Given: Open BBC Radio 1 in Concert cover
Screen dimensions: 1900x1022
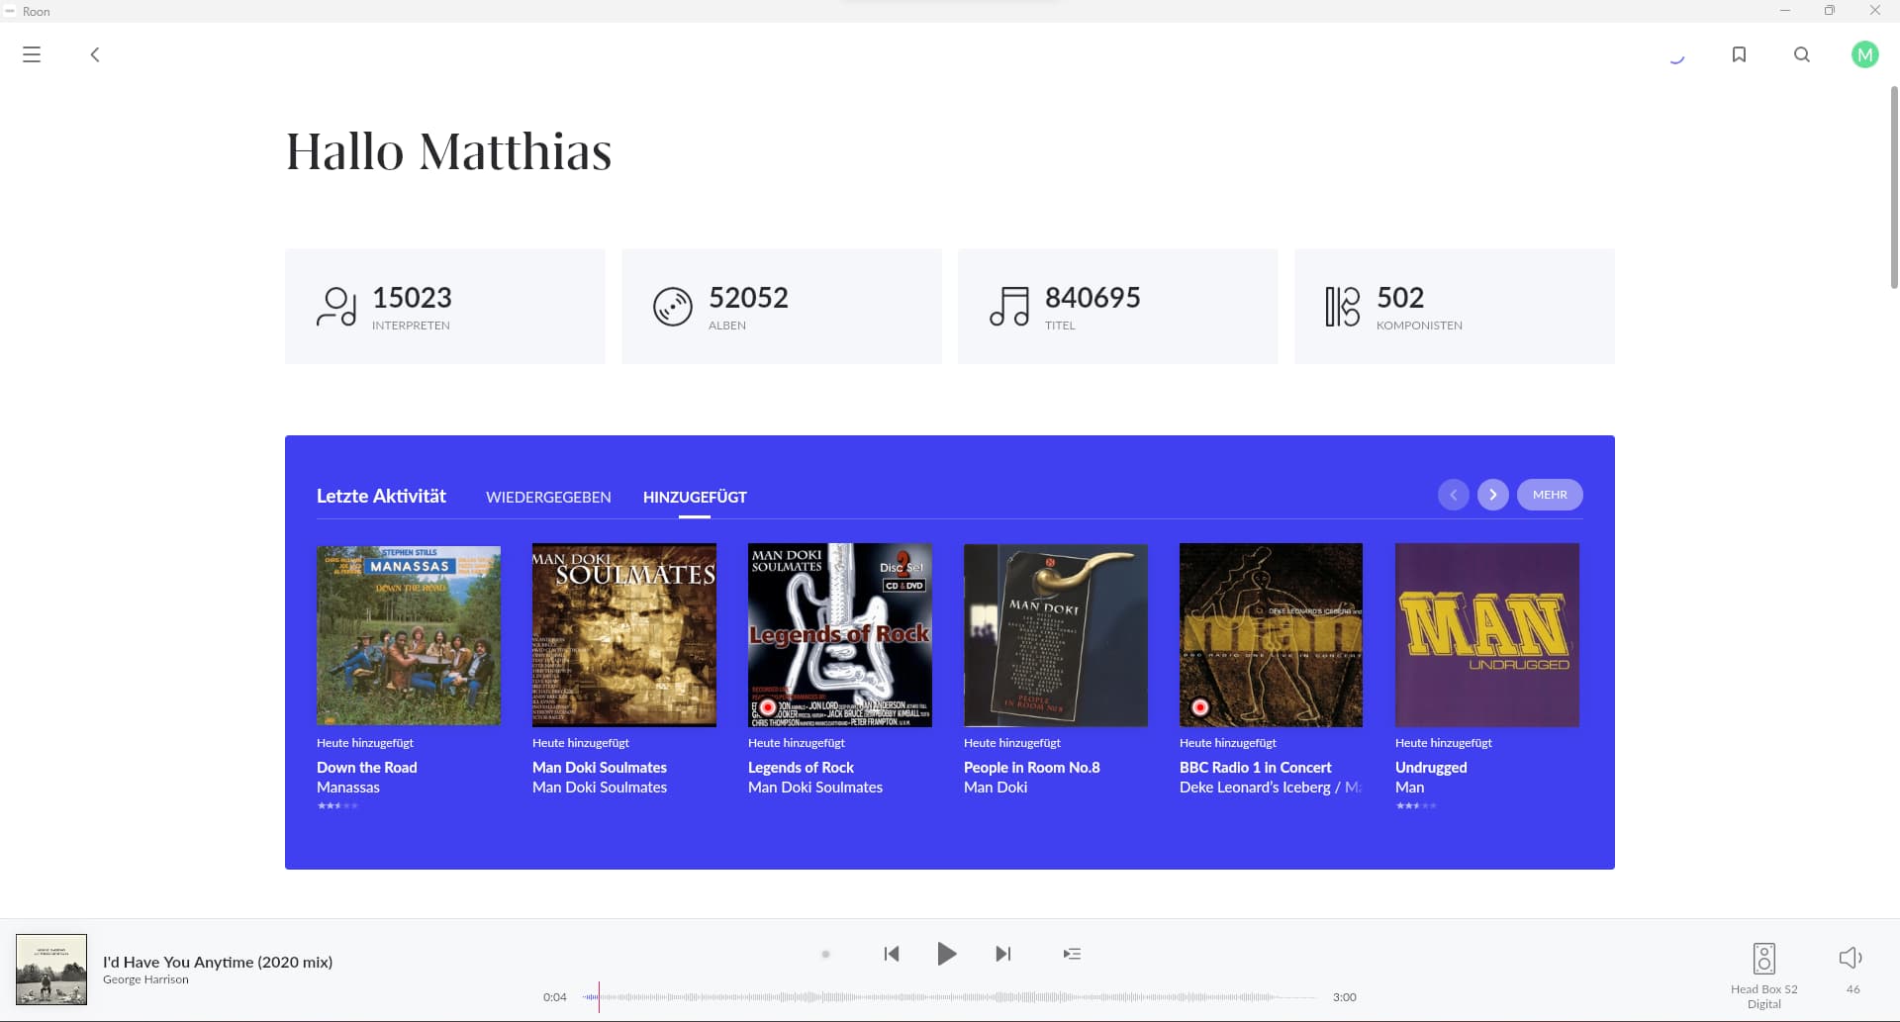Looking at the screenshot, I should [1272, 635].
